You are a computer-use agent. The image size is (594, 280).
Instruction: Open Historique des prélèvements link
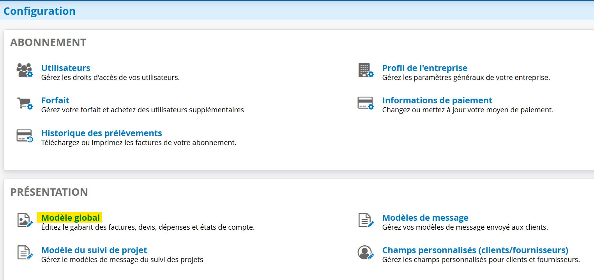click(101, 133)
